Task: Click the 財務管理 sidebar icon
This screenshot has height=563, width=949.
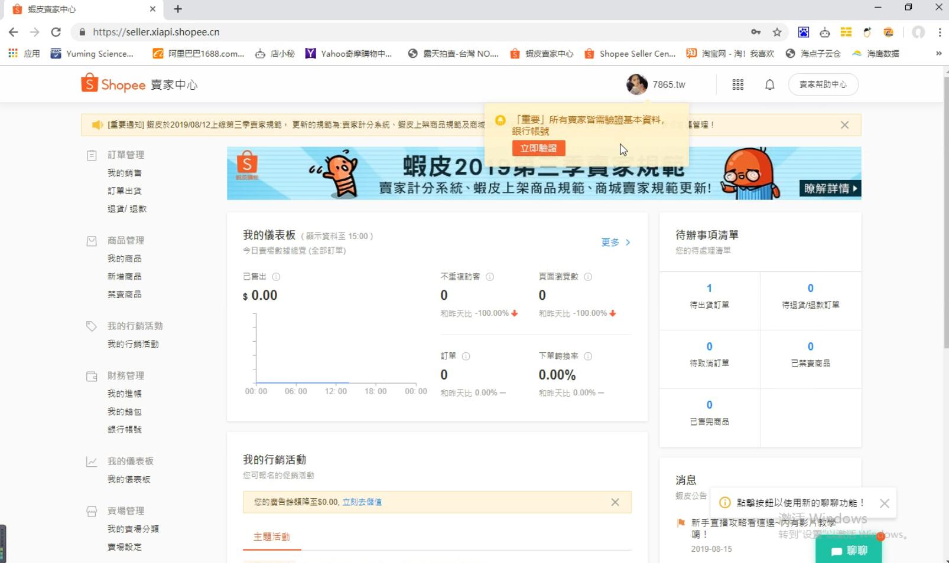Action: coord(92,376)
